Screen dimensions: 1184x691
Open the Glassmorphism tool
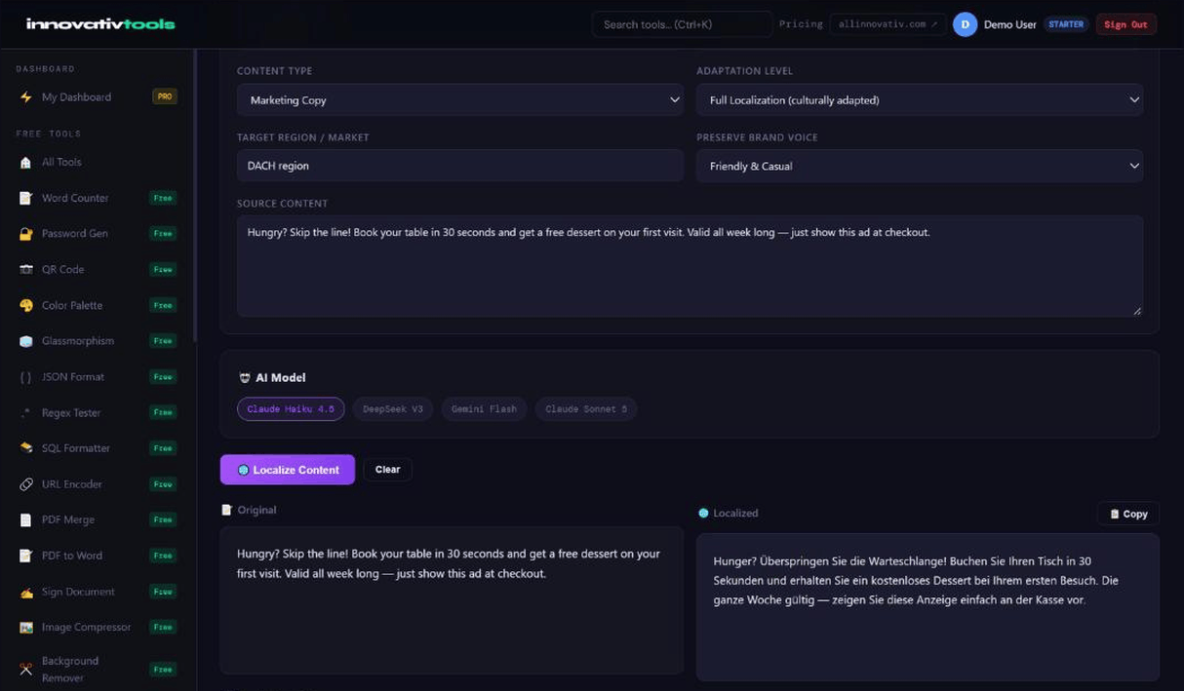point(98,341)
